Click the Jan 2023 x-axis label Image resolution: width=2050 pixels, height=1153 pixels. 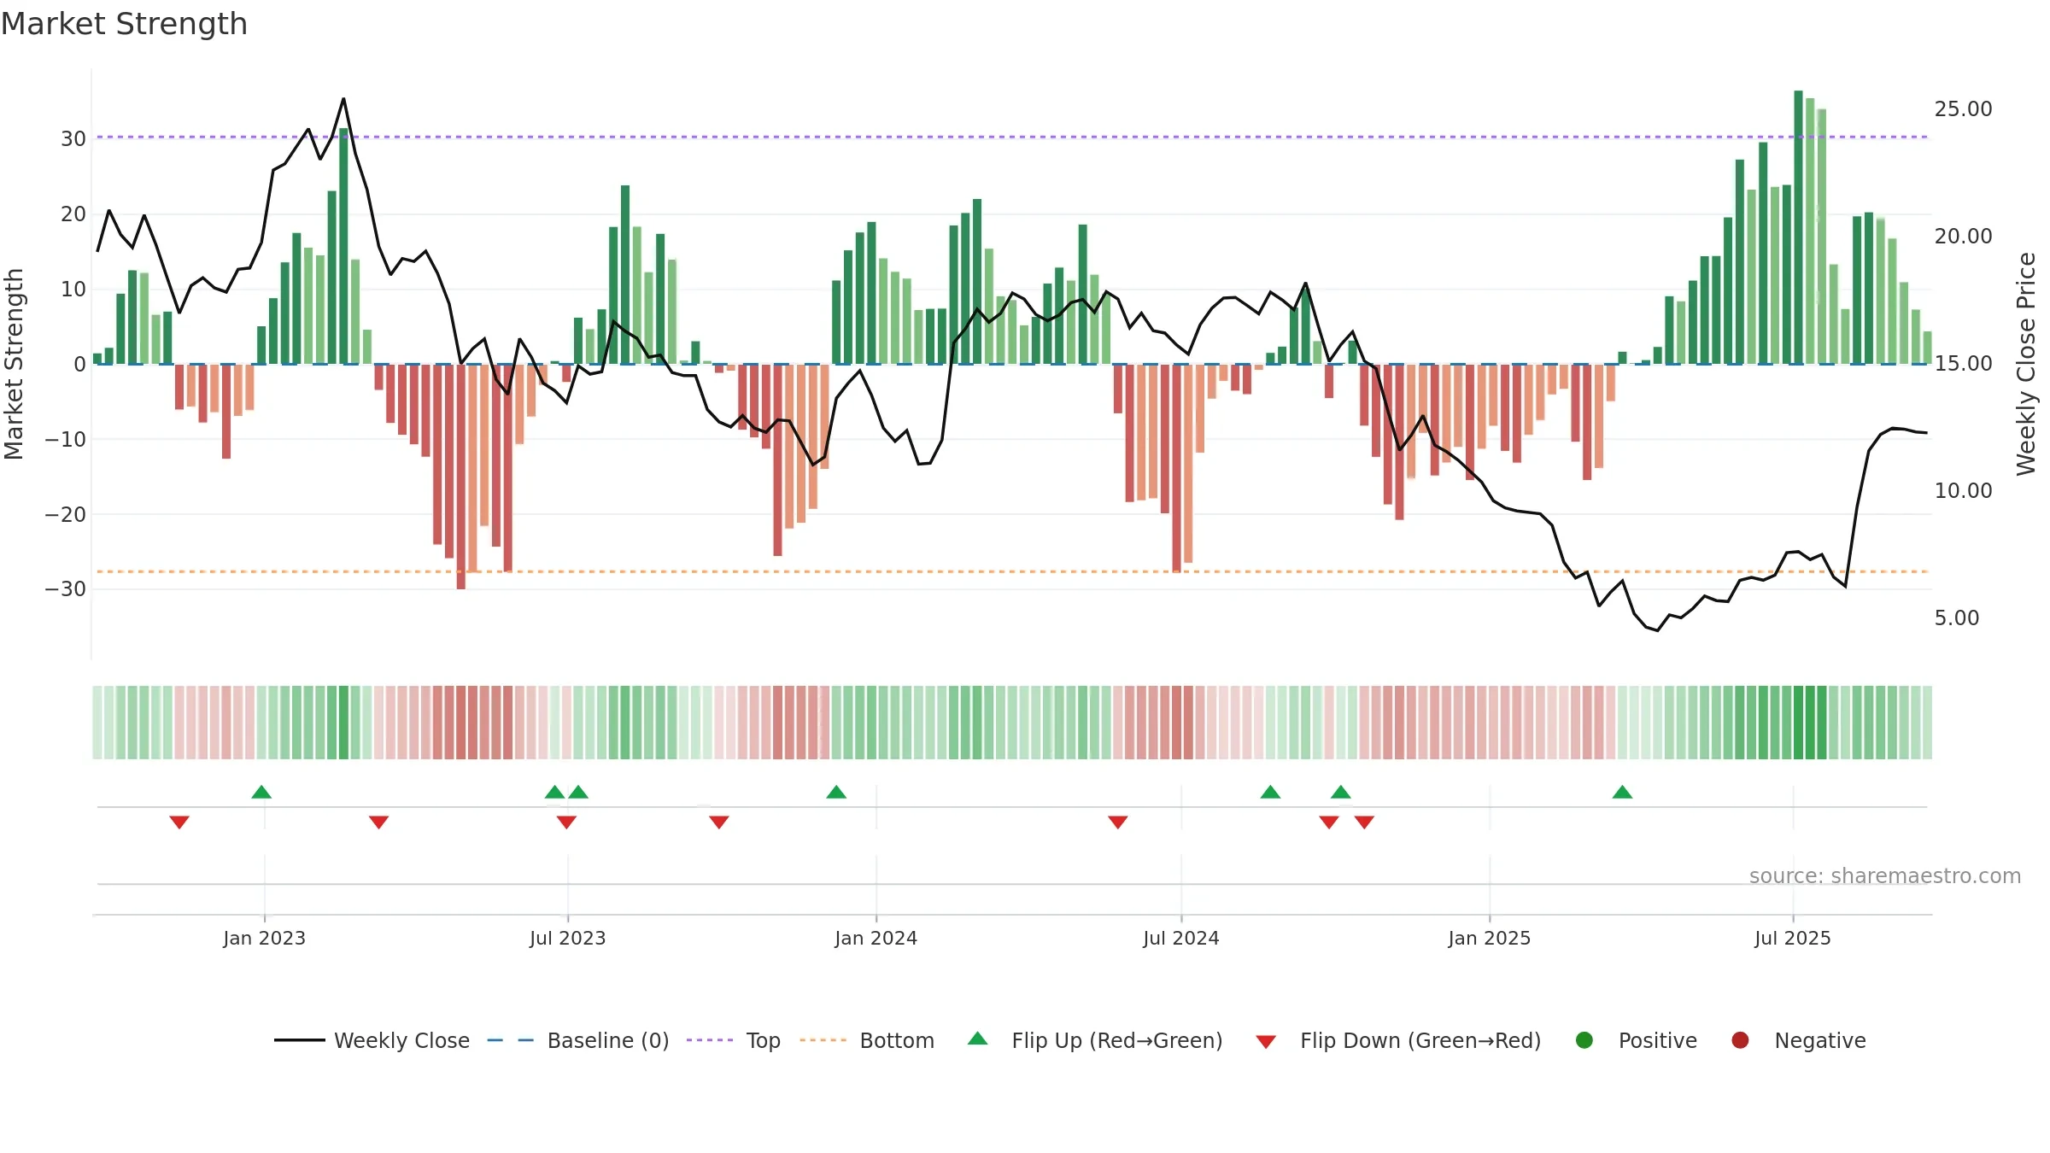pyautogui.click(x=264, y=938)
